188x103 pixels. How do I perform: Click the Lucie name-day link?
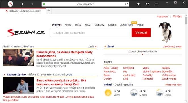tap(69, 75)
